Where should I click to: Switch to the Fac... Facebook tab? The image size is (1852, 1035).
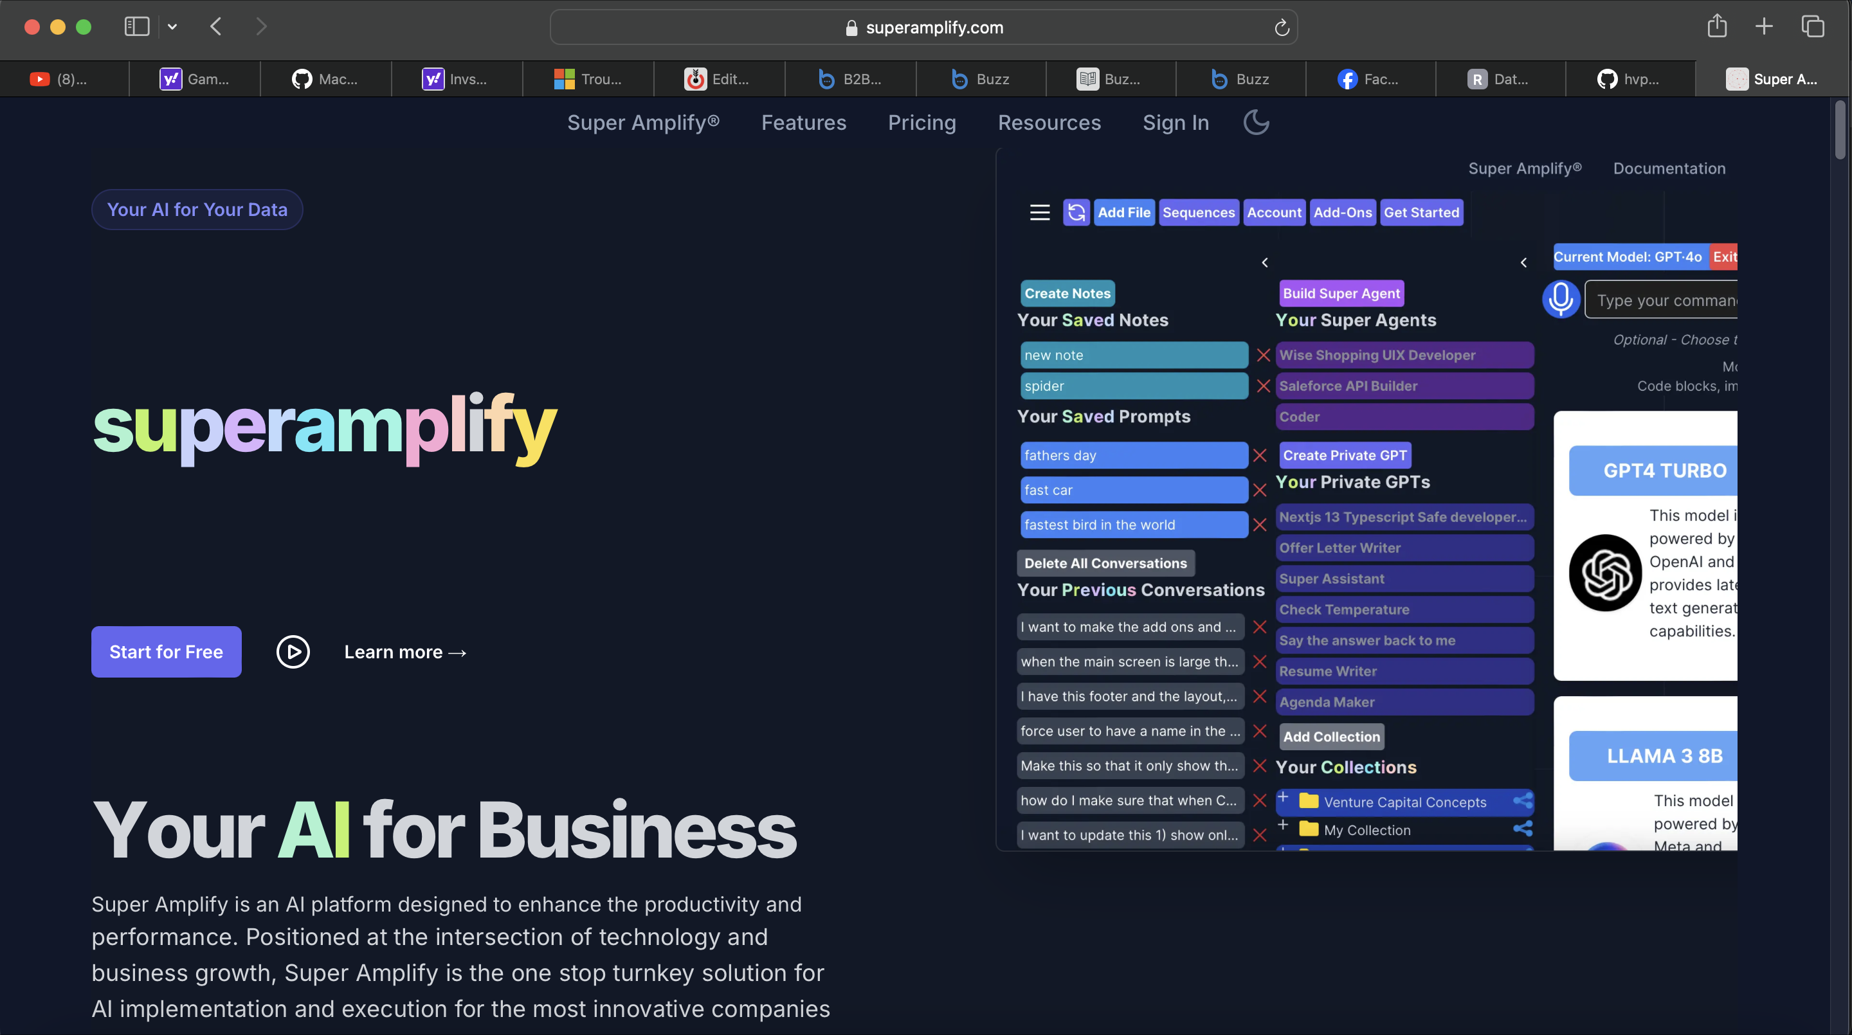click(1370, 79)
